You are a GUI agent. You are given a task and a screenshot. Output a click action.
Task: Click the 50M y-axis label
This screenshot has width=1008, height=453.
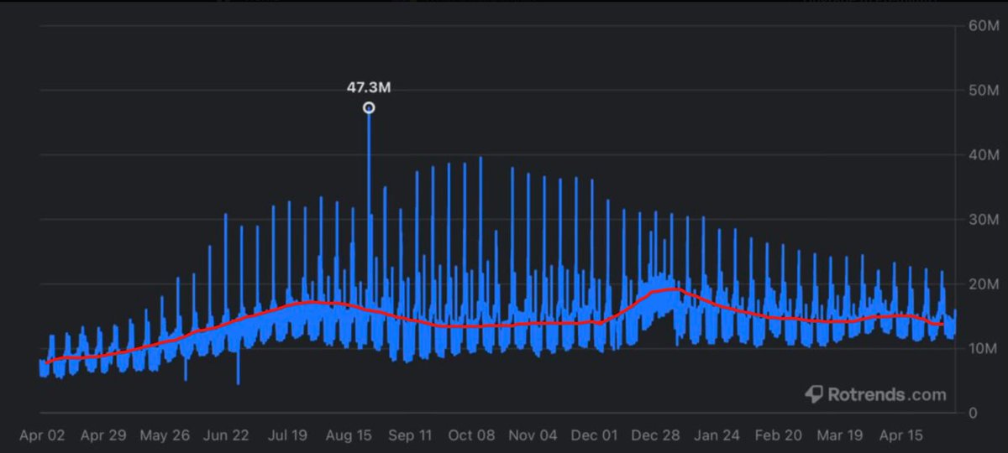tap(984, 91)
